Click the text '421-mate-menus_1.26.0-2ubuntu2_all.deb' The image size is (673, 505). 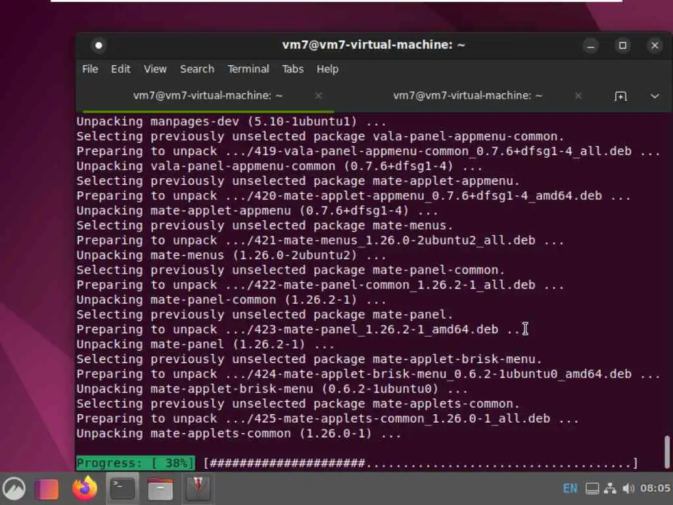click(395, 241)
